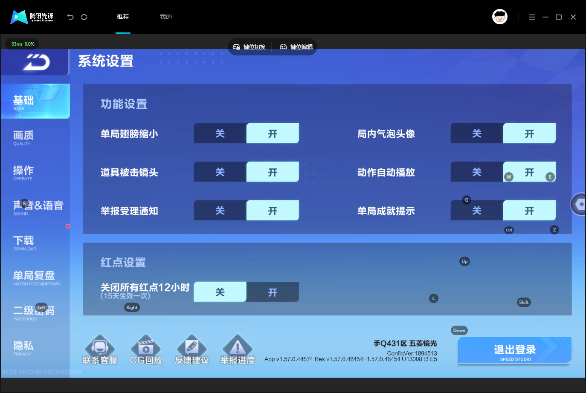This screenshot has width=586, height=393.
Task: Turn on 单局成就提示
Action: click(x=529, y=211)
